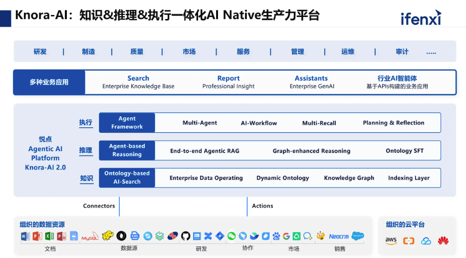Click the Word document icon
The height and width of the screenshot is (258, 466).
pyautogui.click(x=25, y=236)
